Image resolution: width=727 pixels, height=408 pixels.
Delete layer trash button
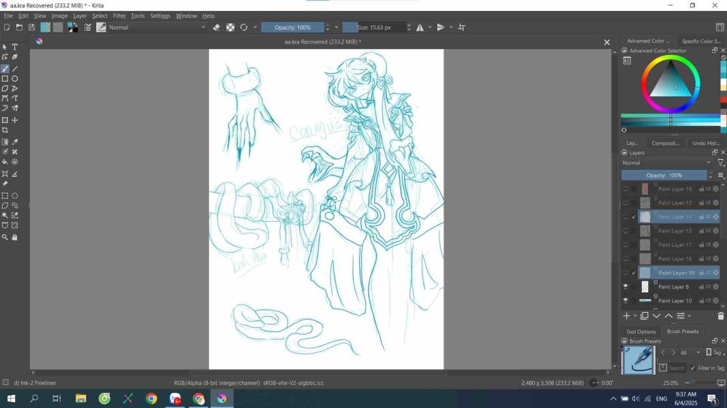[x=720, y=316]
